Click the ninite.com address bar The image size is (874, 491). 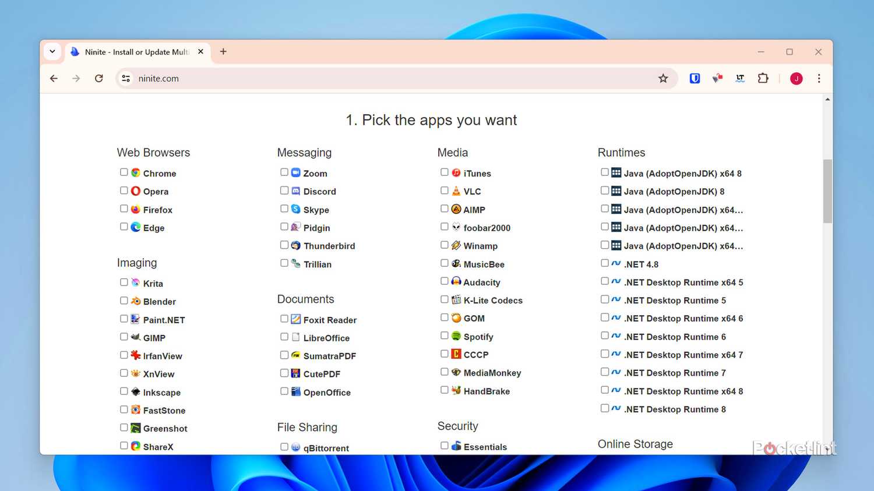point(385,79)
